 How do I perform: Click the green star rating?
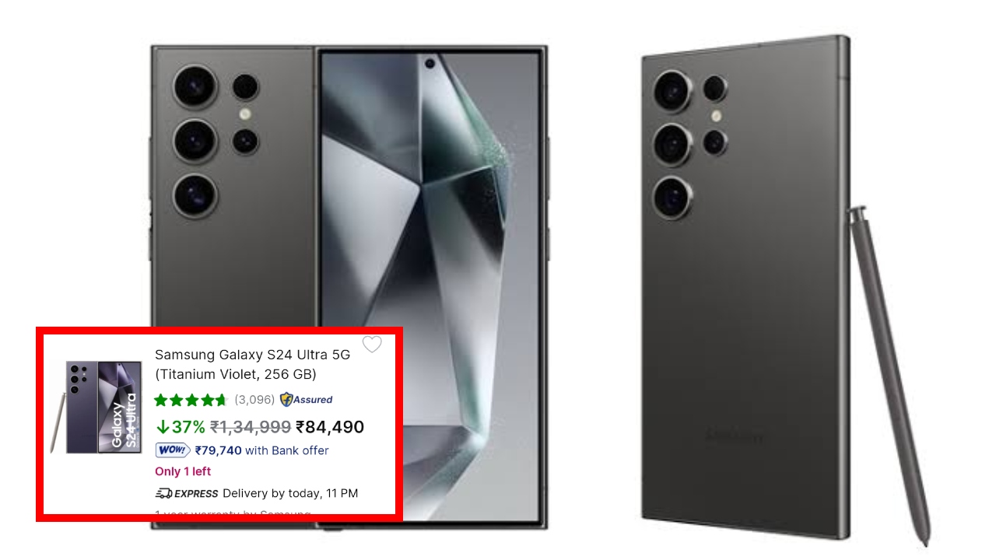tap(191, 400)
